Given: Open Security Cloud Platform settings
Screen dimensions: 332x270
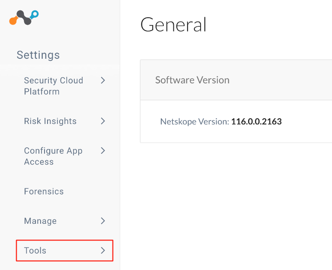Looking at the screenshot, I should [54, 86].
